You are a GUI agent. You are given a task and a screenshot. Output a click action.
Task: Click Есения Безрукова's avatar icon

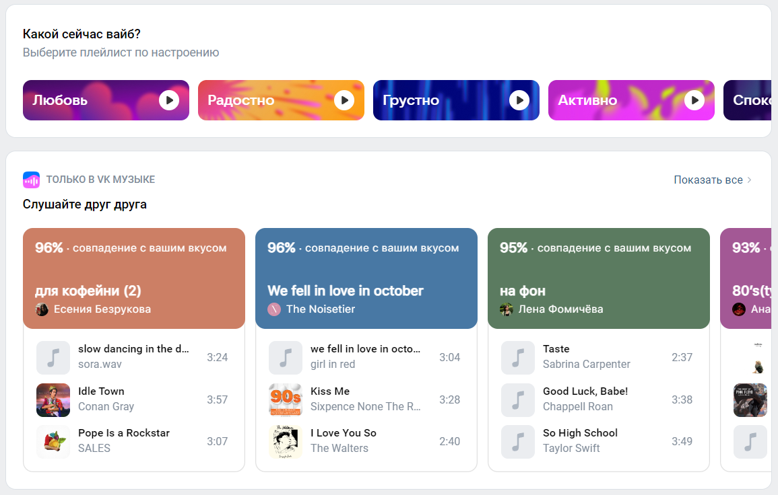(x=42, y=309)
